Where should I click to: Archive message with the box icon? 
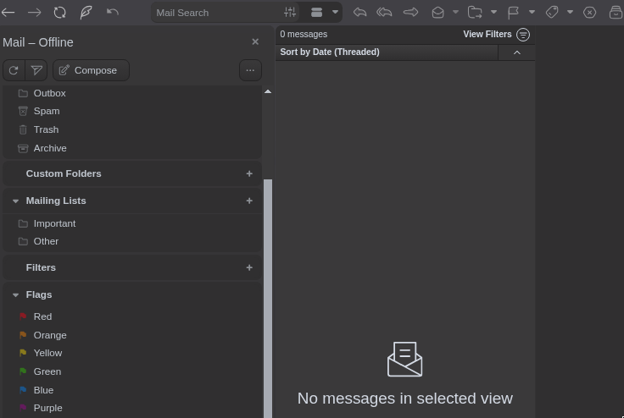(616, 13)
